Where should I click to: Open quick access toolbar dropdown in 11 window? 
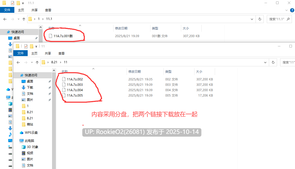point(36,46)
